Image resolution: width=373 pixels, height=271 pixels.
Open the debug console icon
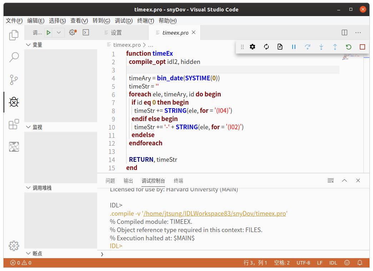tap(86, 32)
